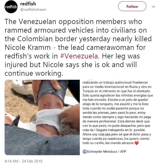Click the word Freelancer in statement

[140, 82]
